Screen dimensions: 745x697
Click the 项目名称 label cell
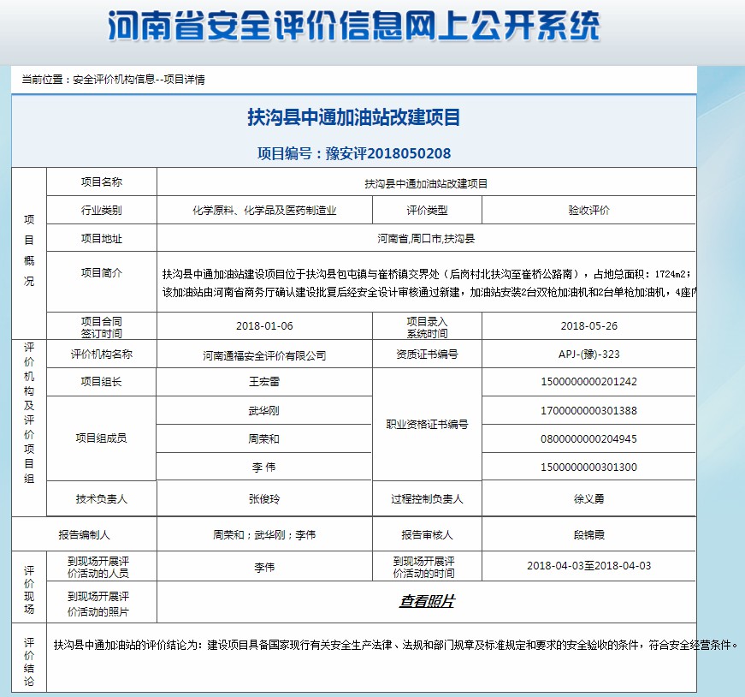pyautogui.click(x=102, y=182)
